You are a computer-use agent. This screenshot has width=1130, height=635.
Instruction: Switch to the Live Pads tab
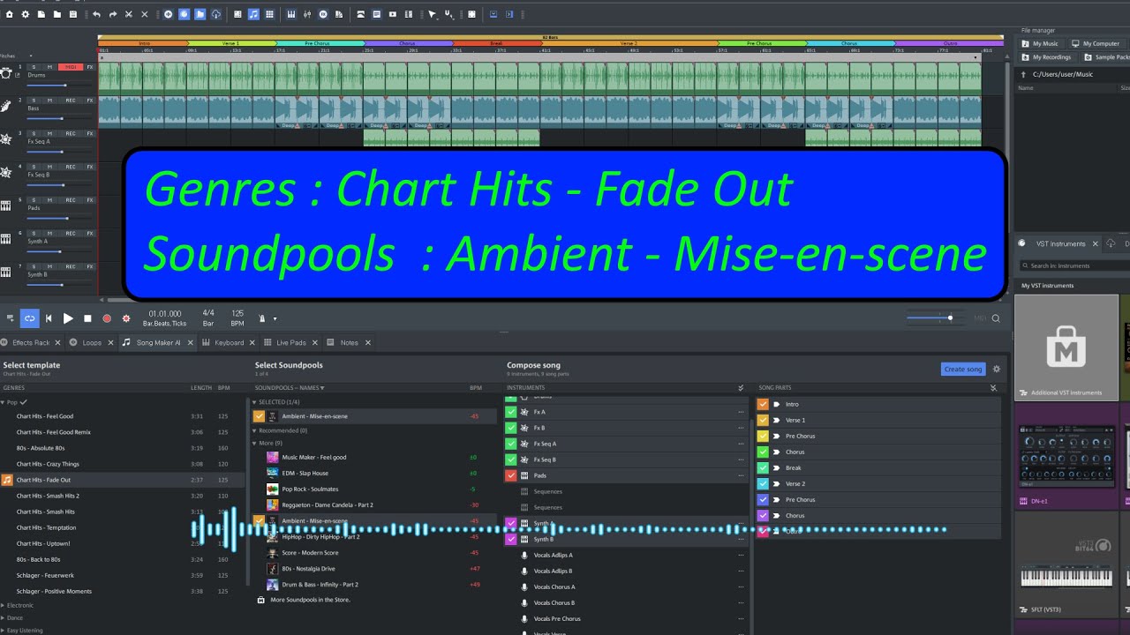291,342
